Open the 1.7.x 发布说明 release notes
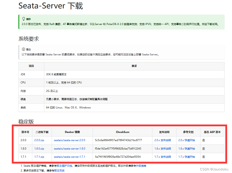Screen dimensions: 232x173 (x=163, y=157)
